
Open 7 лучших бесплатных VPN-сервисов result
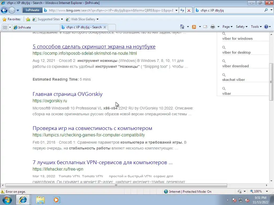pos(102,163)
